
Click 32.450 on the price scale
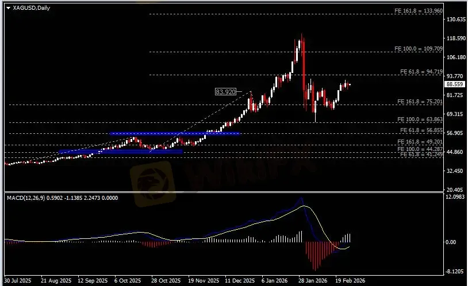click(x=455, y=171)
